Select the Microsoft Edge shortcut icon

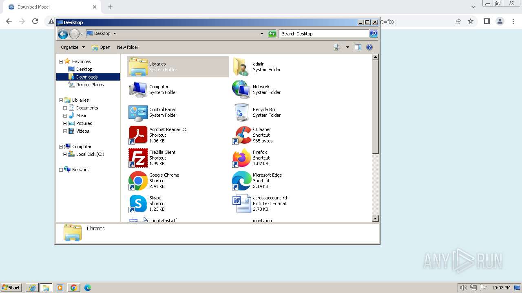(x=241, y=181)
